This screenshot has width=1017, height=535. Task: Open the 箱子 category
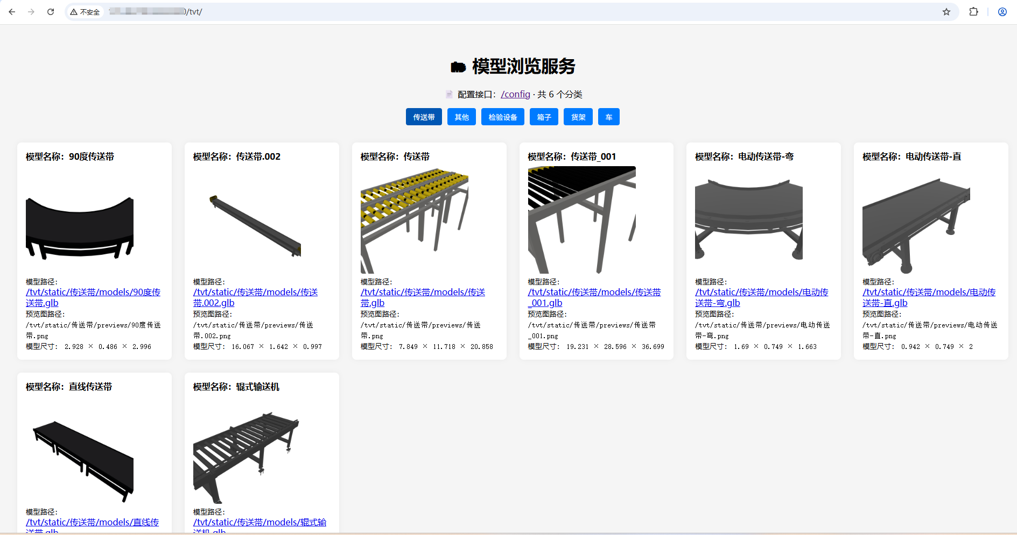[544, 117]
